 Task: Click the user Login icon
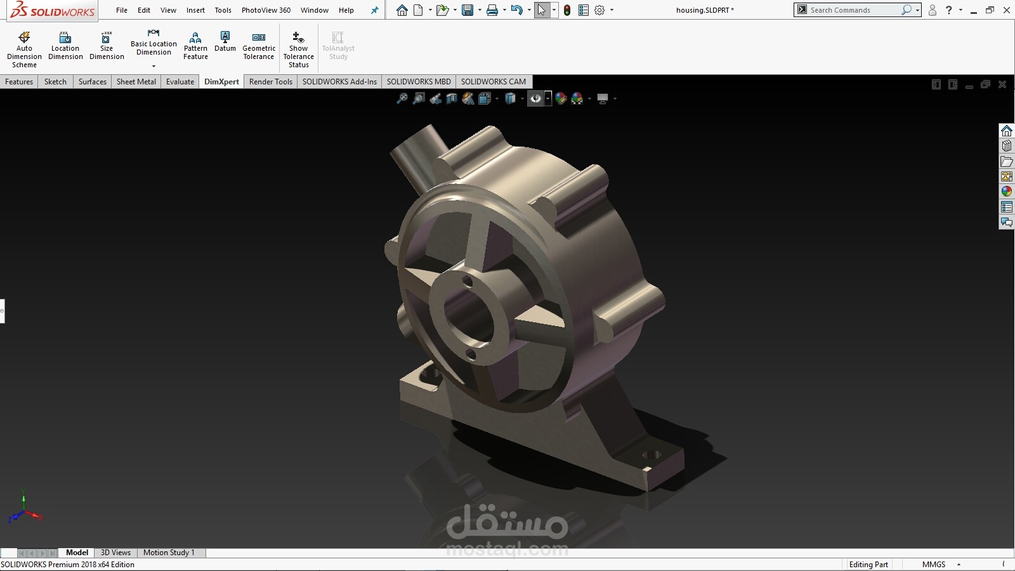coord(933,10)
